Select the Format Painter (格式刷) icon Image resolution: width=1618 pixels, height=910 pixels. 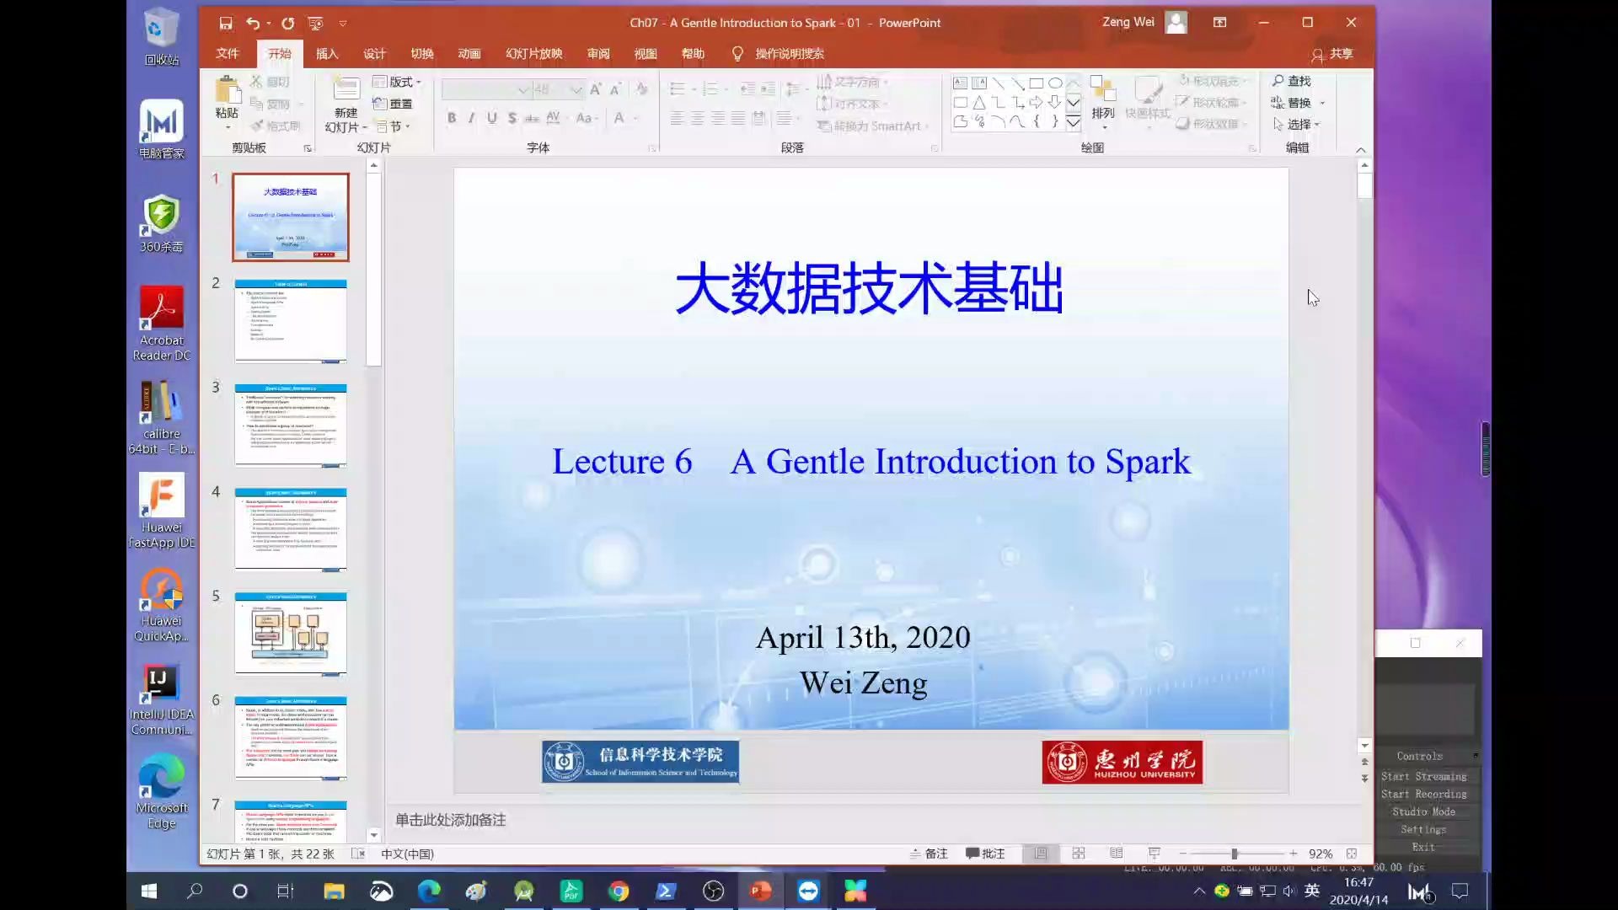point(278,125)
